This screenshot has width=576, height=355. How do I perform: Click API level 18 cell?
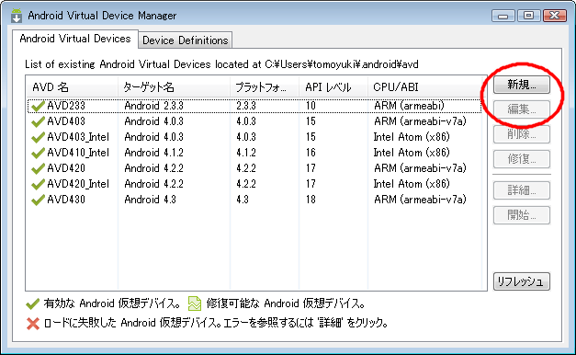coord(311,200)
